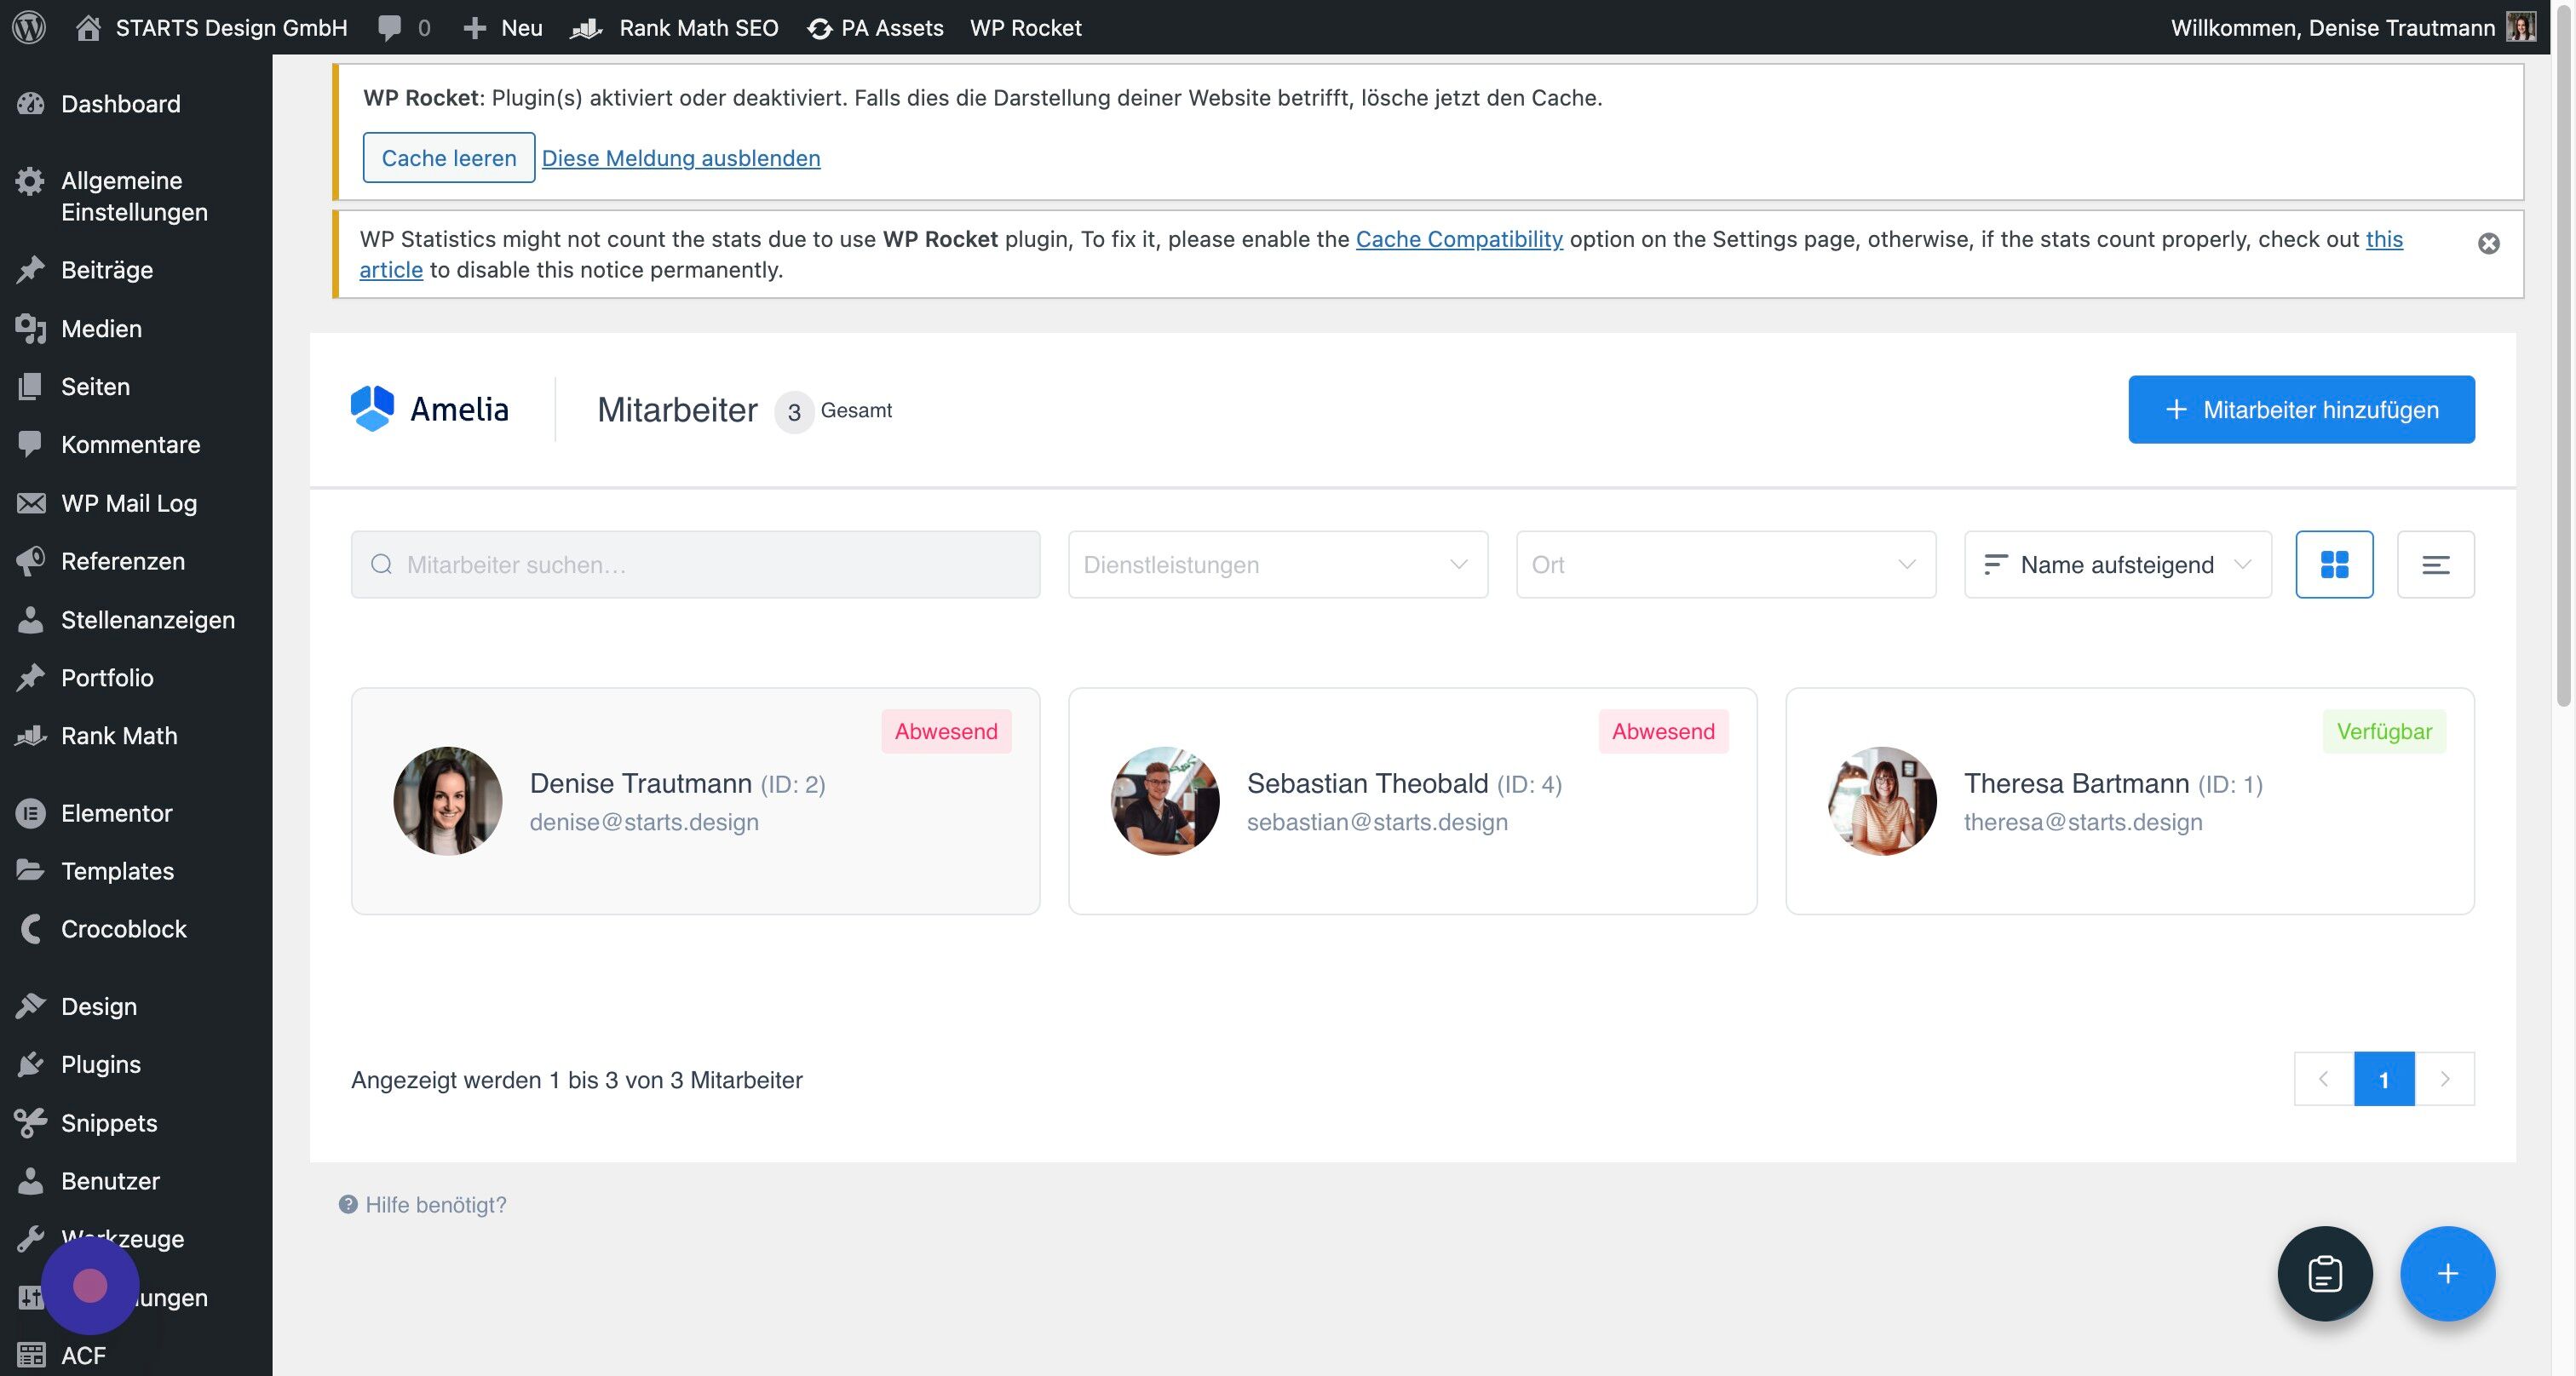The width and height of the screenshot is (2576, 1376).
Task: Open WP Rocket admin bar menu
Action: click(x=1025, y=27)
